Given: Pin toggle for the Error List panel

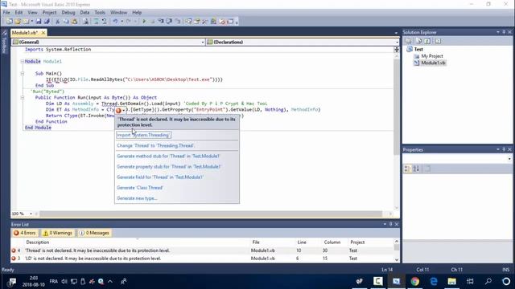Looking at the screenshot, I should pos(390,224).
